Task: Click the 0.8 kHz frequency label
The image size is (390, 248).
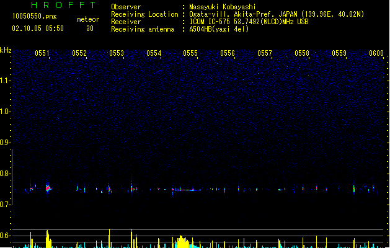Action: (x=5, y=174)
